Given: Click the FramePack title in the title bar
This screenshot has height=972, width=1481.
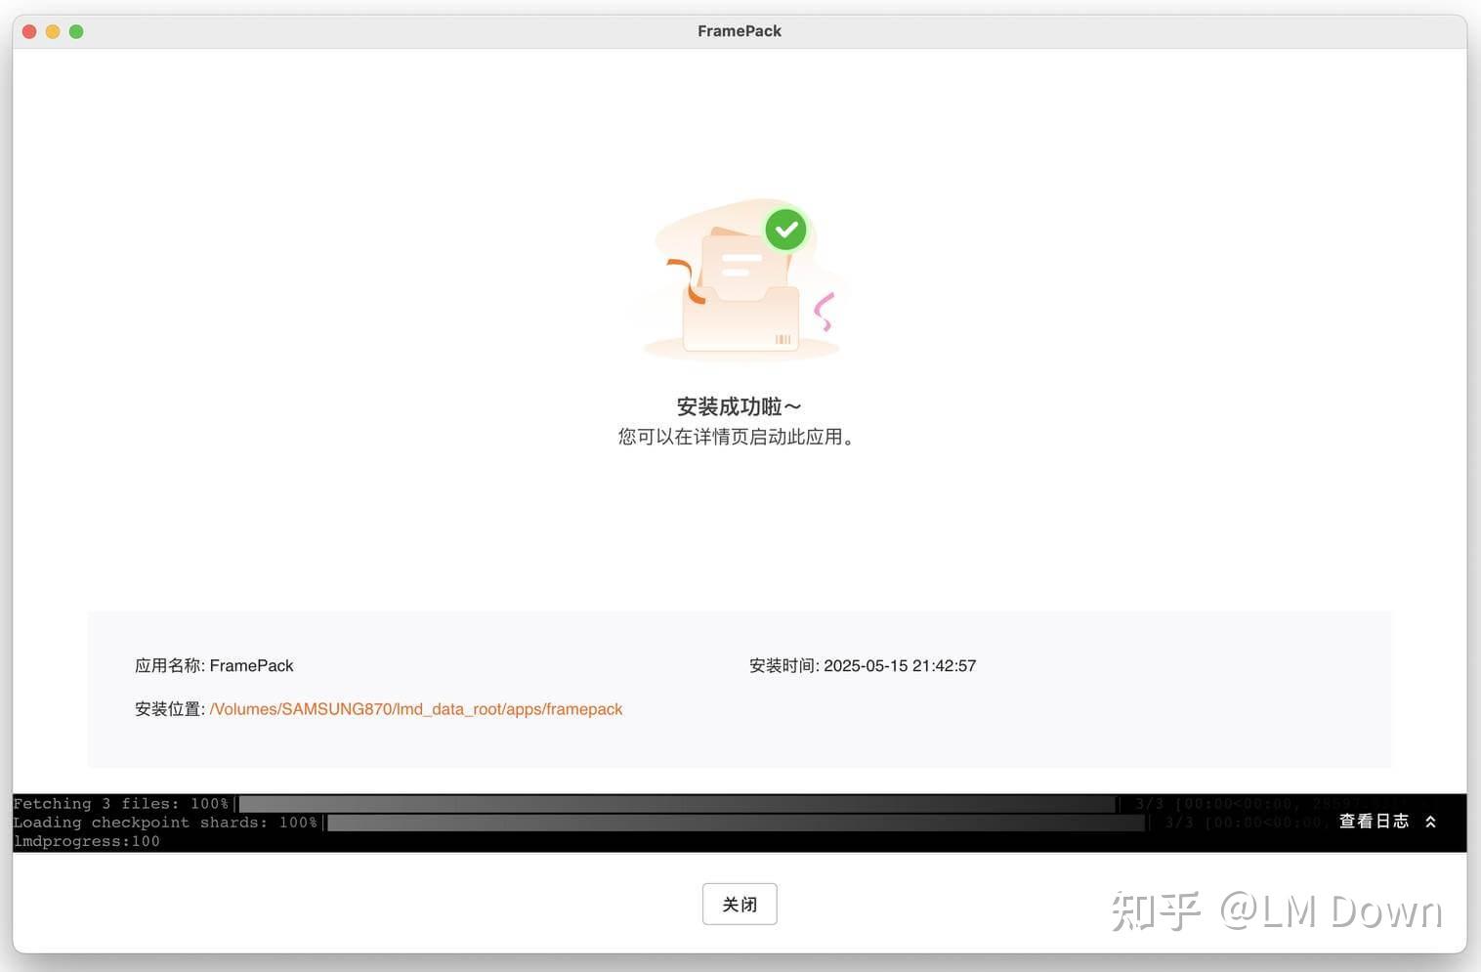Looking at the screenshot, I should (x=740, y=30).
